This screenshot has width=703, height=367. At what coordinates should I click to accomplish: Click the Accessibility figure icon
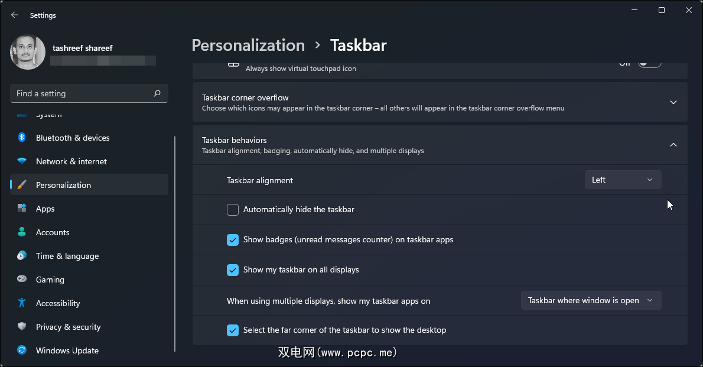coord(22,303)
